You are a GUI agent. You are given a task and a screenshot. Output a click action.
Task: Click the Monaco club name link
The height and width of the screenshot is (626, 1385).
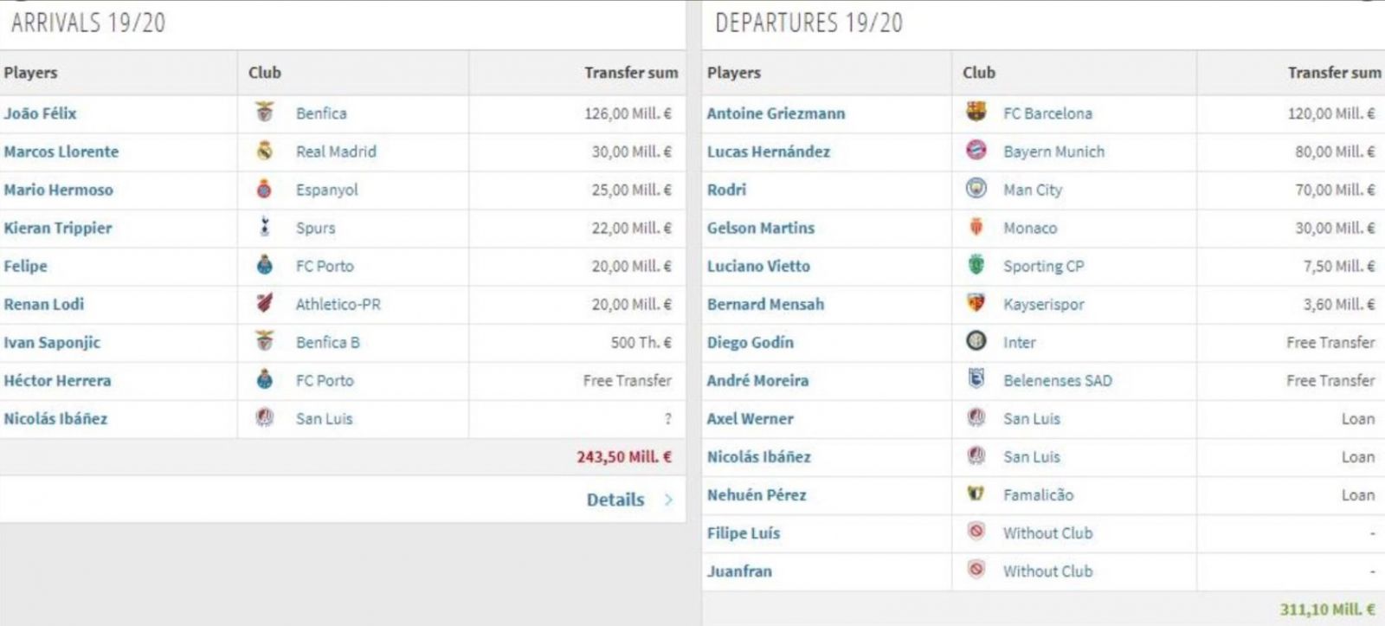[1030, 228]
